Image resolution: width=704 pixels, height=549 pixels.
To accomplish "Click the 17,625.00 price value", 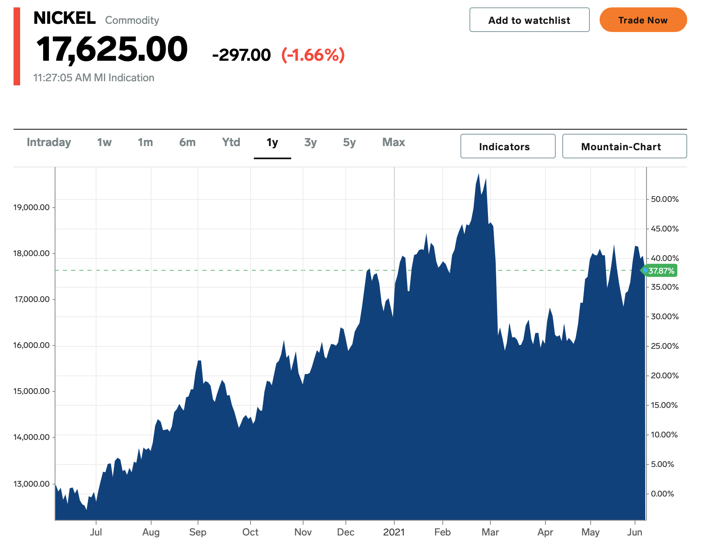I will [112, 49].
